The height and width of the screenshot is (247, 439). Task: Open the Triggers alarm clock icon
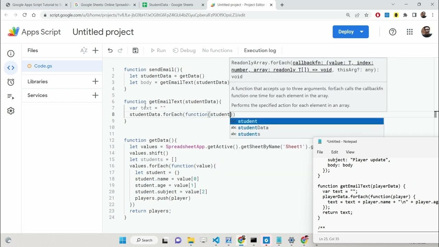11,82
